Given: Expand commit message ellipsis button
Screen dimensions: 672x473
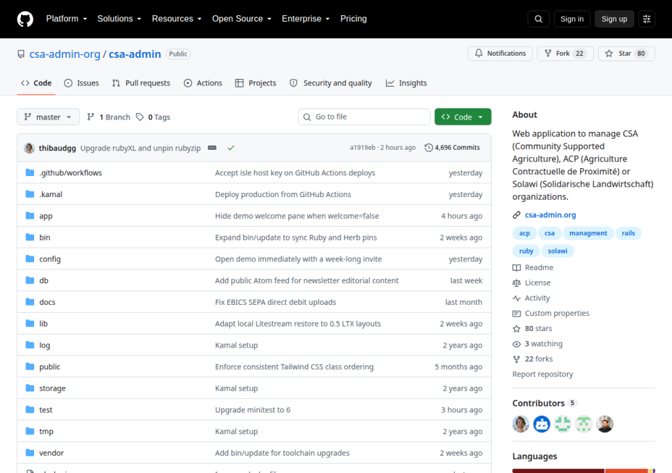Looking at the screenshot, I should [x=212, y=148].
